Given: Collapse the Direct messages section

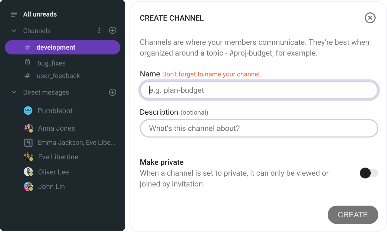Looking at the screenshot, I should (14, 92).
